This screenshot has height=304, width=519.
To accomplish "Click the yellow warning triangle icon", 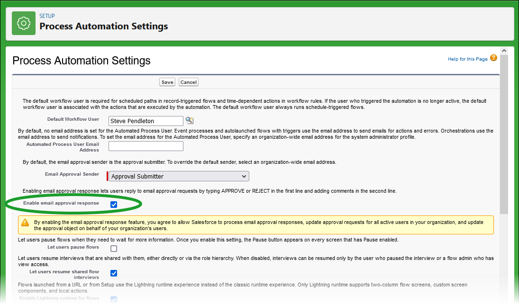I will click(25, 223).
